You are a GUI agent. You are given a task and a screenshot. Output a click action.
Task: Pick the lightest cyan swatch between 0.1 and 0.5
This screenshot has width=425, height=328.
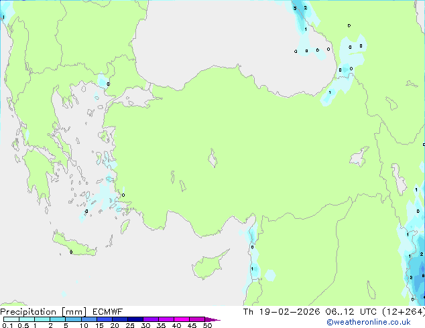point(11,319)
